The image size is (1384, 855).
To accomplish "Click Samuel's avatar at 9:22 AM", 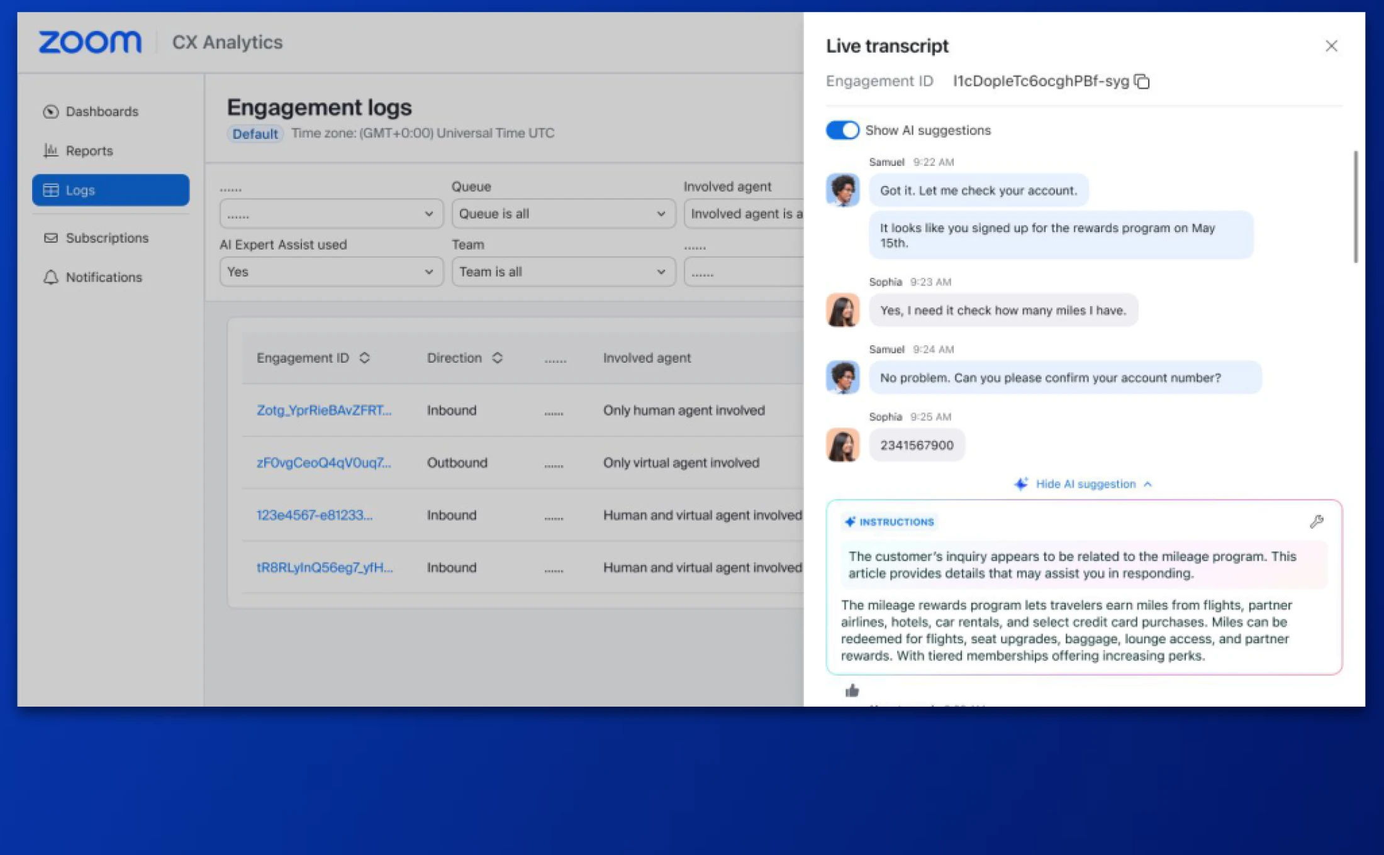I will click(842, 190).
